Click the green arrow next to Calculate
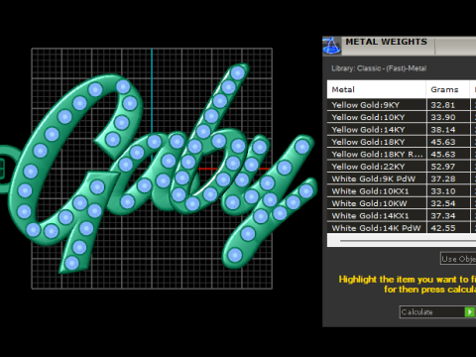The width and height of the screenshot is (476, 357). tap(469, 312)
